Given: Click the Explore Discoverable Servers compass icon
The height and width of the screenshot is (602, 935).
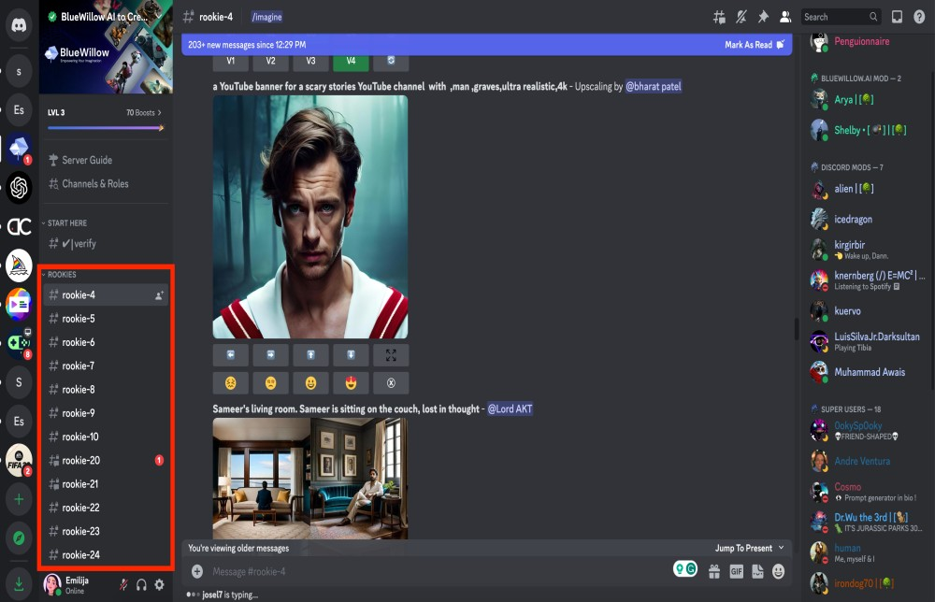Looking at the screenshot, I should [x=18, y=539].
